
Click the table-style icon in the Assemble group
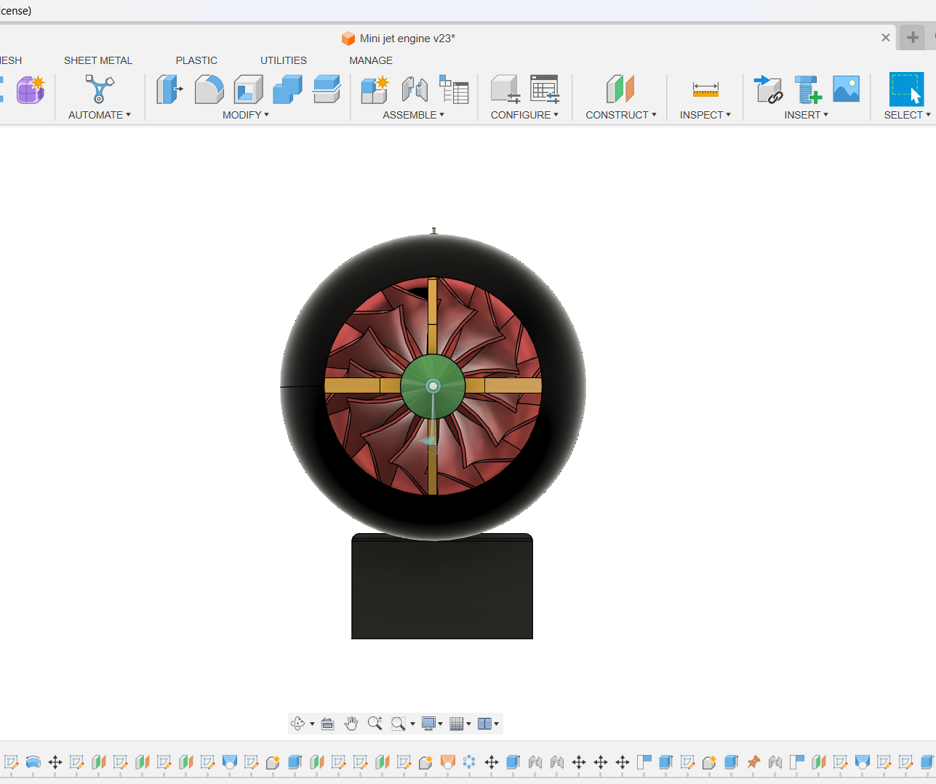coord(454,89)
